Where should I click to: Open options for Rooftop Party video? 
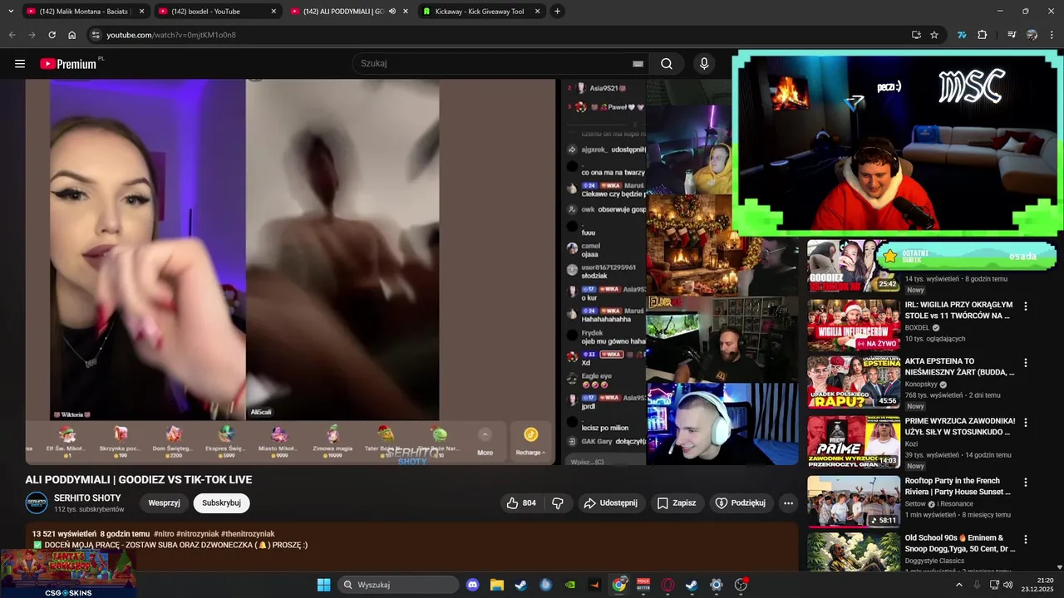pyautogui.click(x=1025, y=483)
